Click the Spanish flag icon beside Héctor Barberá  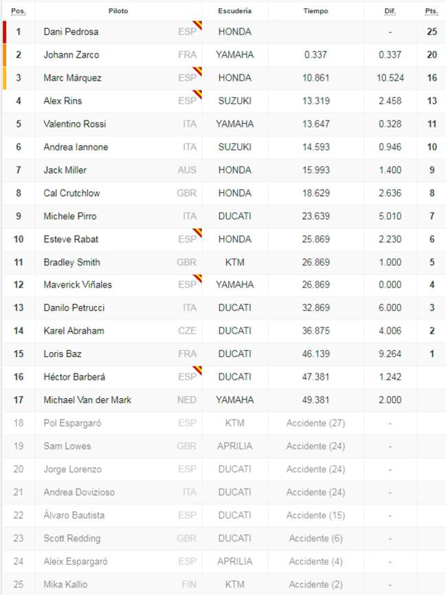coord(198,371)
